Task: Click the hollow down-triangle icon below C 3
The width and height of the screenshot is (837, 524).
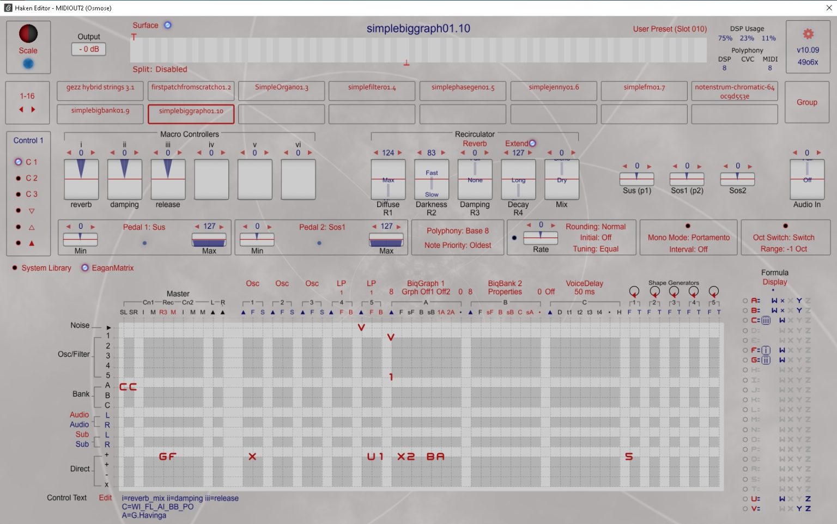Action: (32, 211)
